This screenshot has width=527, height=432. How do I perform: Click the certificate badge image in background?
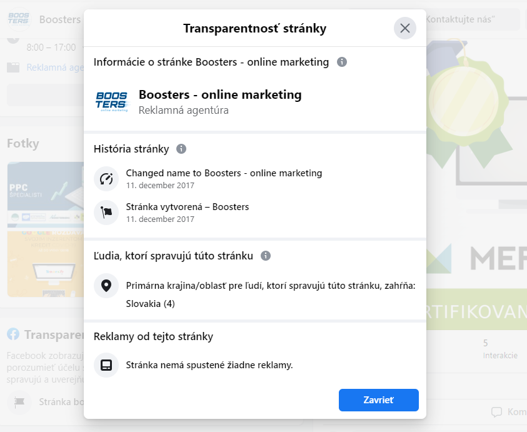pos(468,103)
